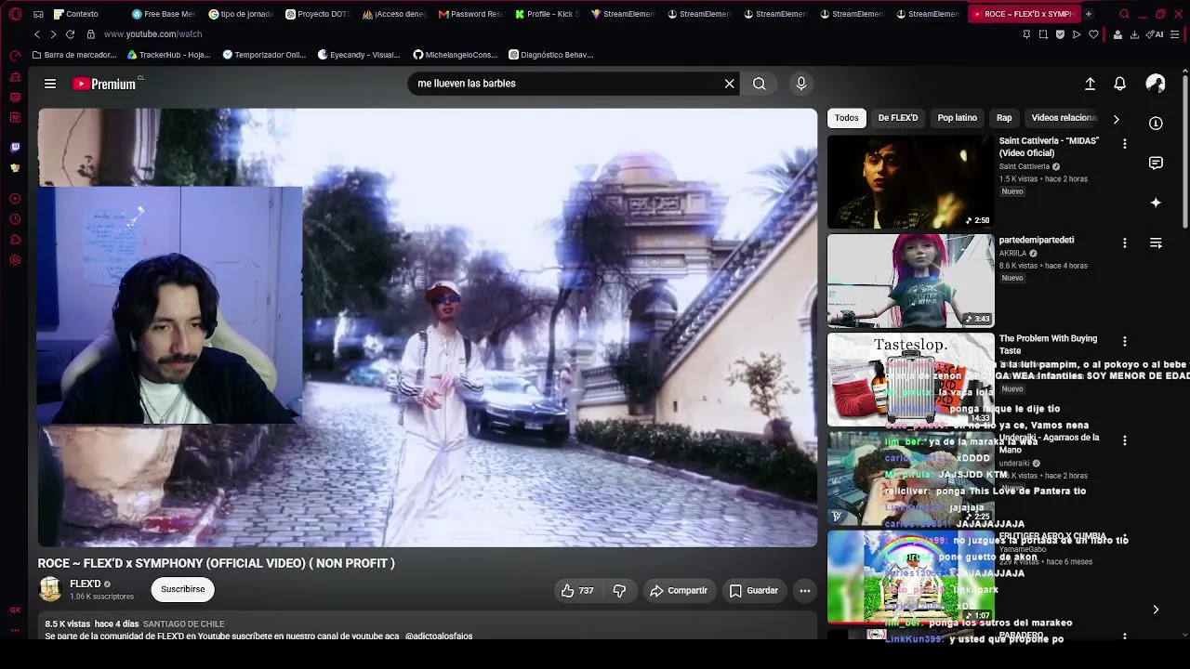1190x669 pixels.
Task: Open the browser downloads icon
Action: click(1134, 34)
